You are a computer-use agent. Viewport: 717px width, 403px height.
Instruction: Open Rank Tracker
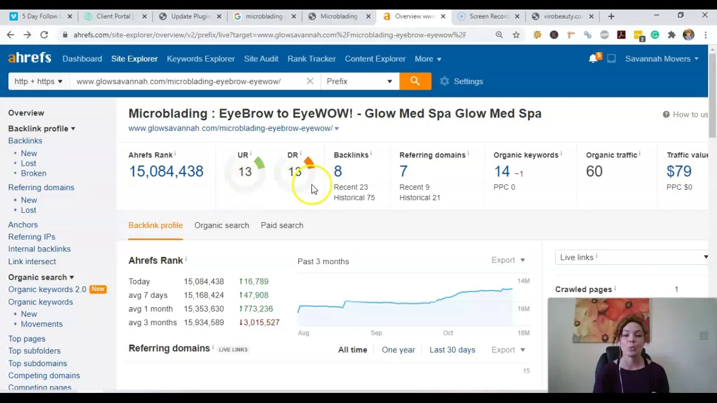pos(311,59)
